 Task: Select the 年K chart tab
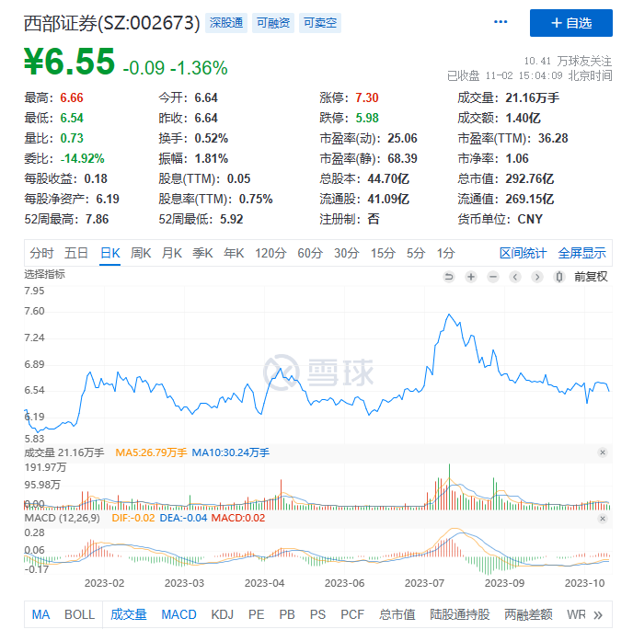tap(234, 253)
